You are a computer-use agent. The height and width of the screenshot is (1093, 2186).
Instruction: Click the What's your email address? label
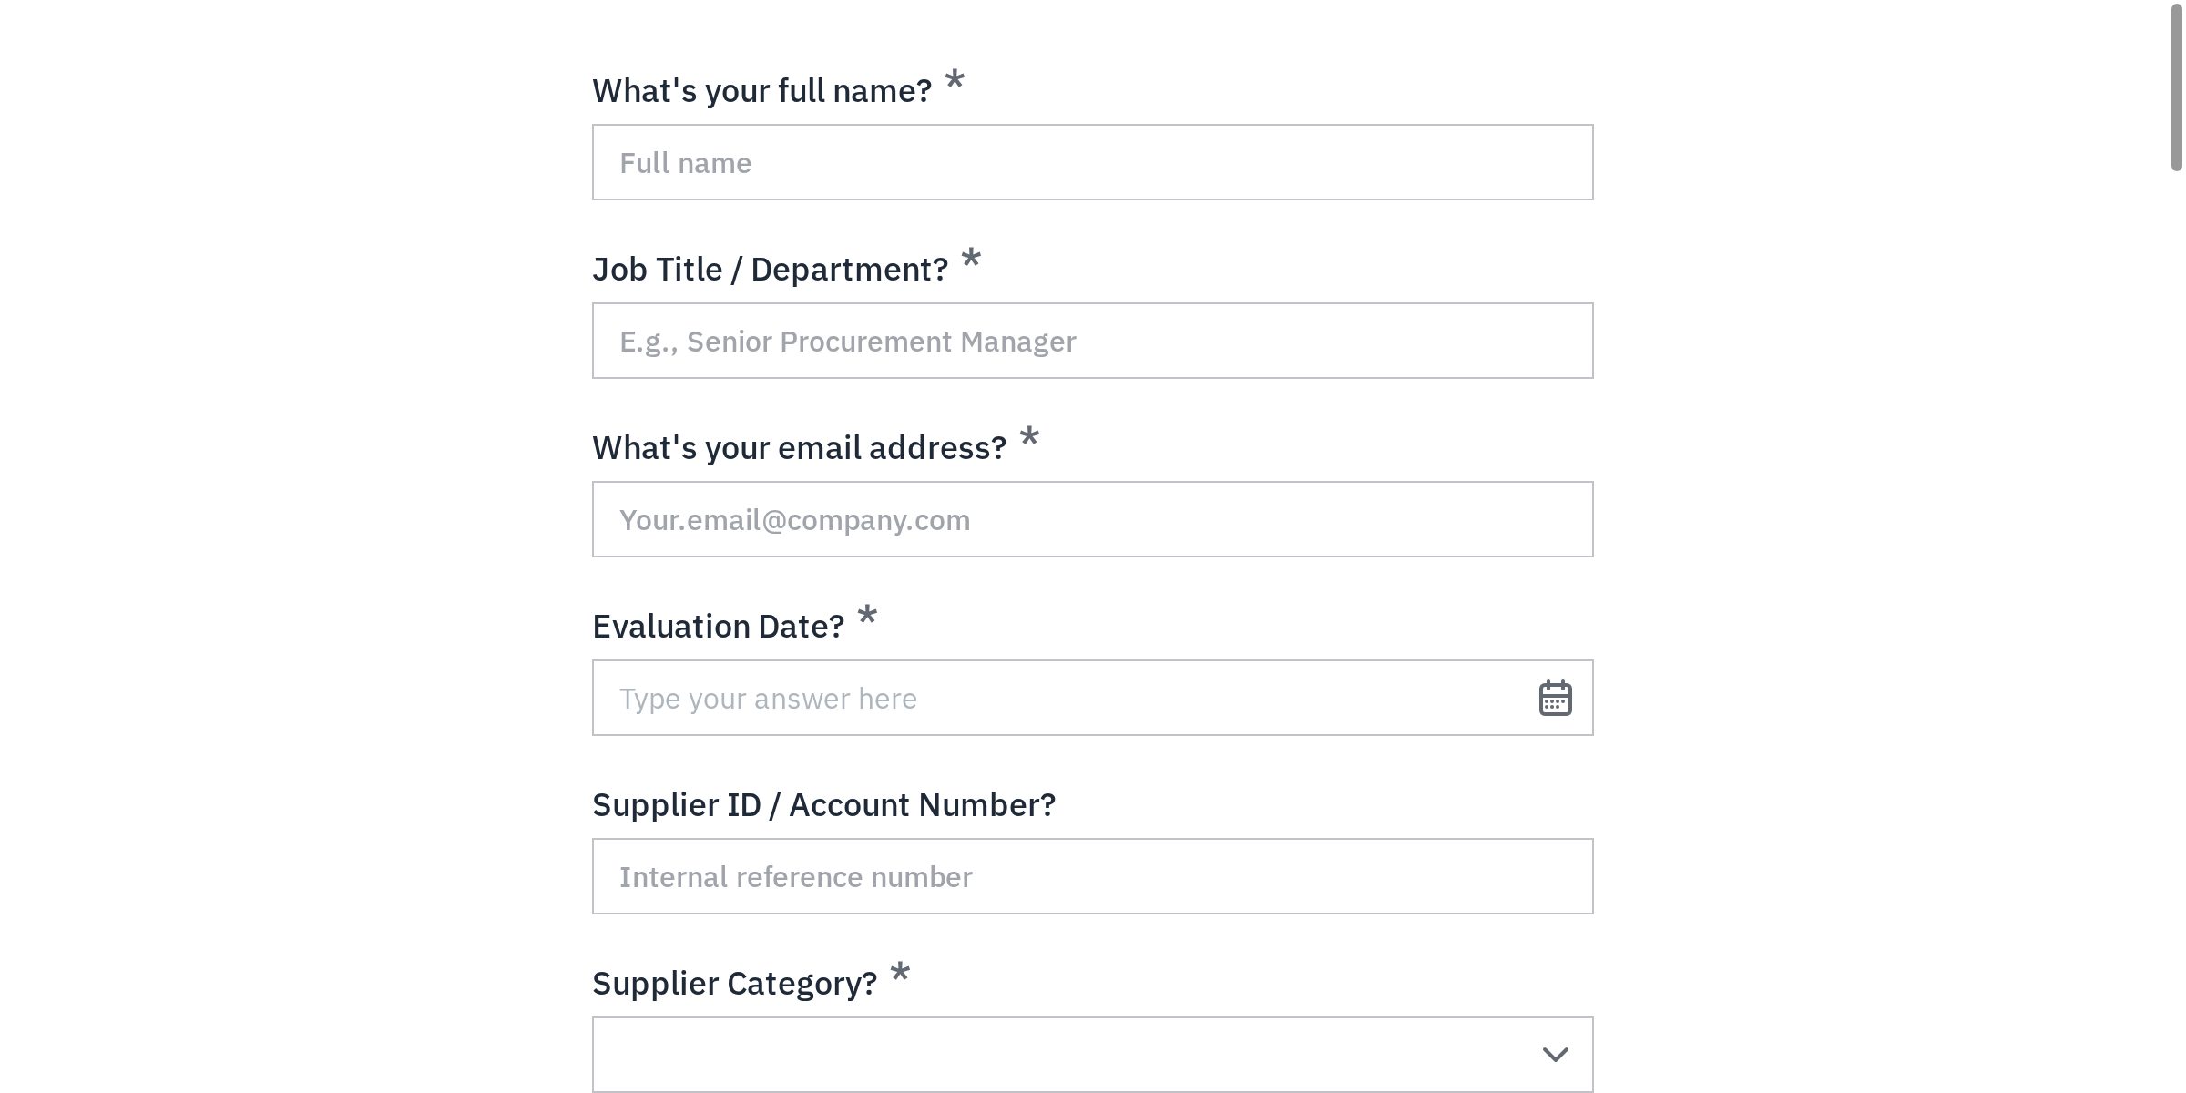click(x=800, y=446)
